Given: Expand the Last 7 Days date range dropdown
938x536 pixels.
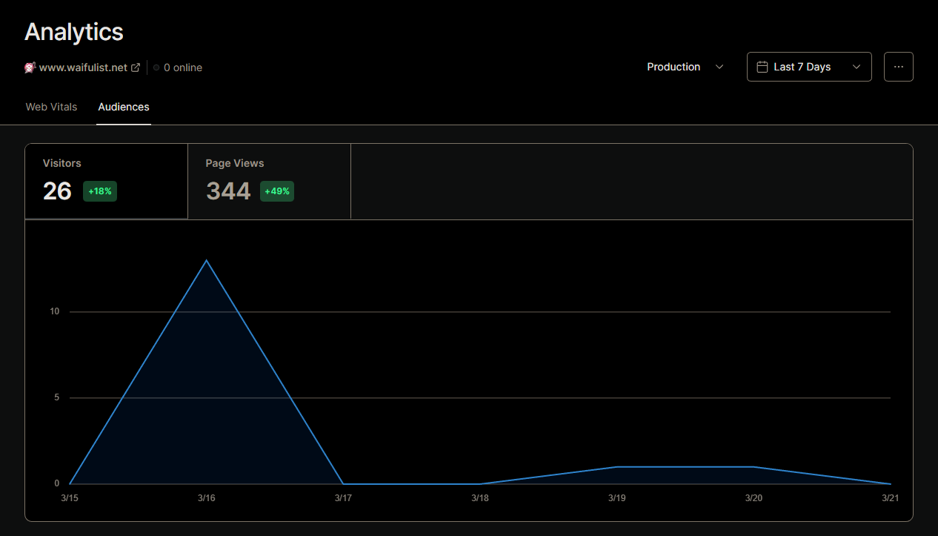Looking at the screenshot, I should coord(808,67).
